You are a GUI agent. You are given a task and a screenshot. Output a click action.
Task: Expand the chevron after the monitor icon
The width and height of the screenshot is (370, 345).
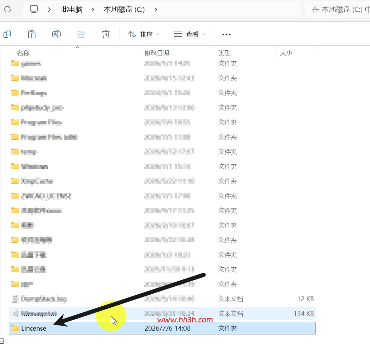pos(49,10)
